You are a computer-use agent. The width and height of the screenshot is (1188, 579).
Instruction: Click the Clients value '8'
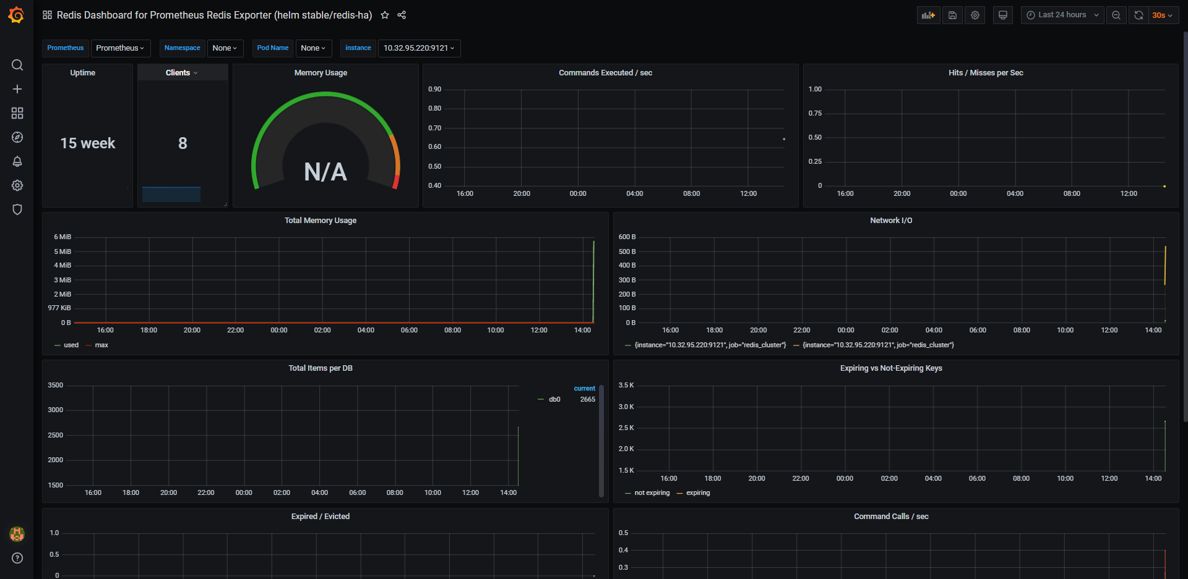[x=183, y=143]
